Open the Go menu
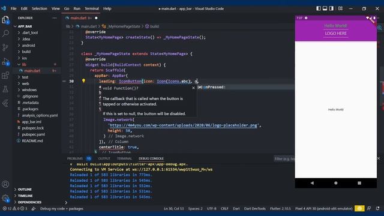Screen dimensions: 384x216 click(67, 8)
